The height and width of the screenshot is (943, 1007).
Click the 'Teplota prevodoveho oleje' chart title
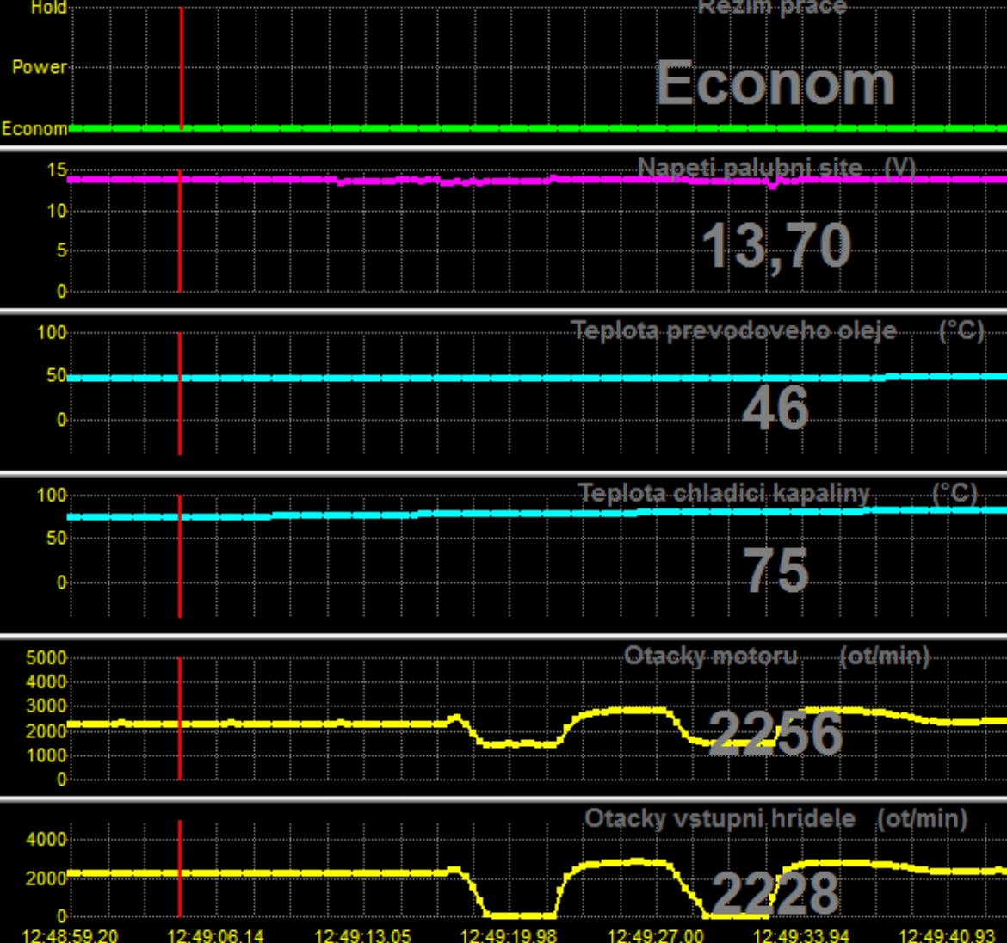[734, 330]
